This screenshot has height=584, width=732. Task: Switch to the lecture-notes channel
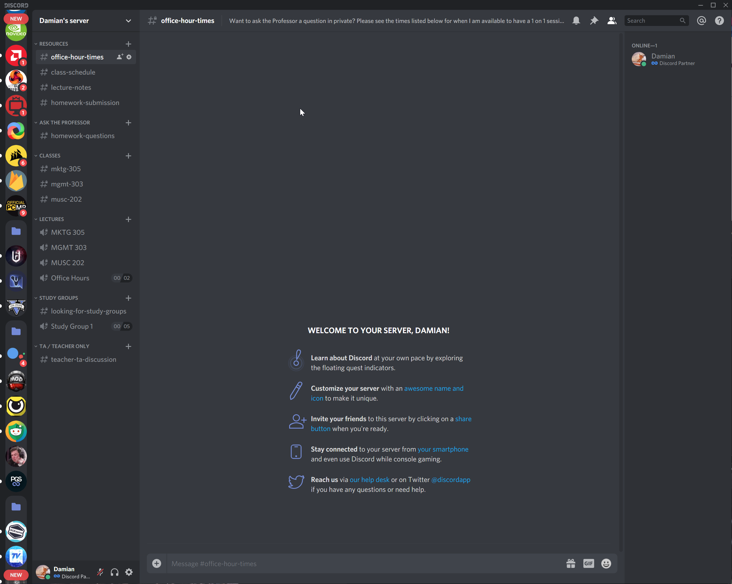click(x=71, y=88)
